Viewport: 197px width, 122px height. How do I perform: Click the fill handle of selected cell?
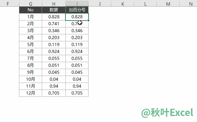pos(89,20)
